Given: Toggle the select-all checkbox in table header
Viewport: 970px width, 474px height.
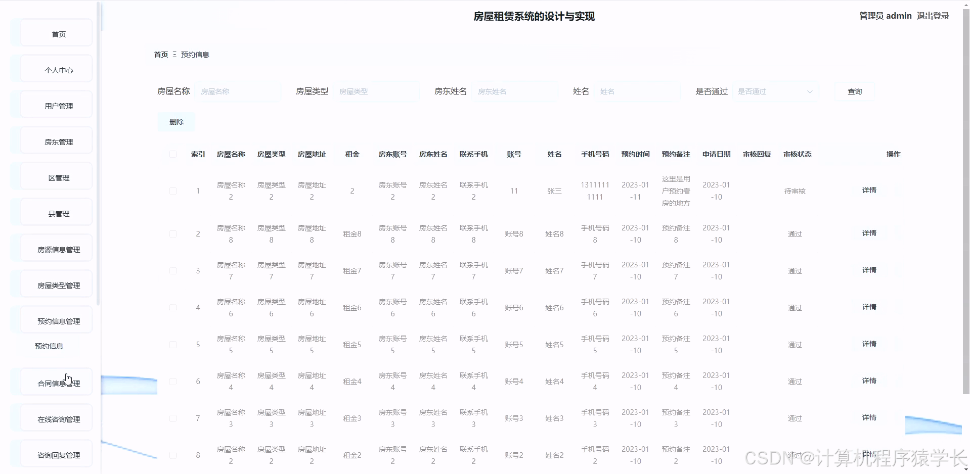Looking at the screenshot, I should coord(172,154).
